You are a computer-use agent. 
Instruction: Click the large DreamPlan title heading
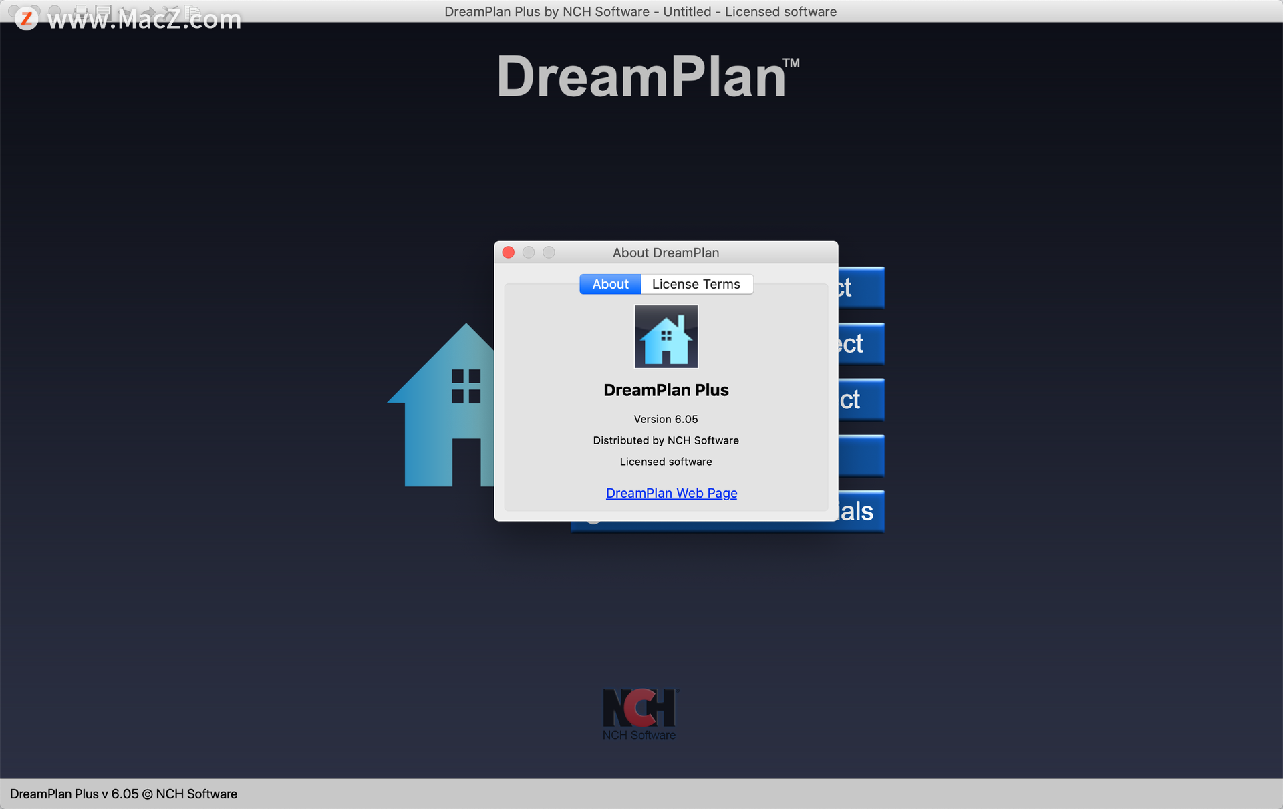coord(648,77)
